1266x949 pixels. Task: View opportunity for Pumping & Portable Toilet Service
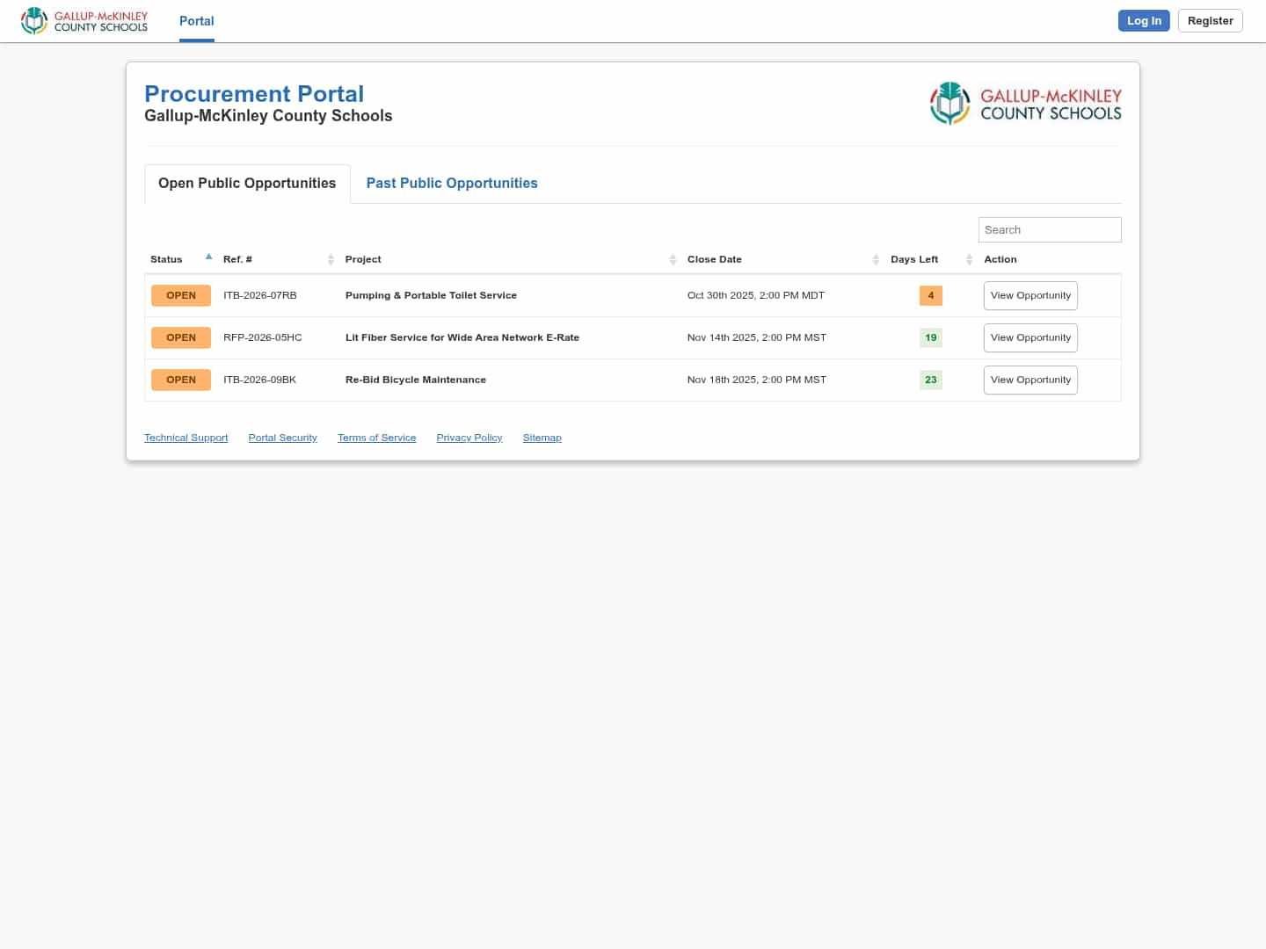point(1030,295)
